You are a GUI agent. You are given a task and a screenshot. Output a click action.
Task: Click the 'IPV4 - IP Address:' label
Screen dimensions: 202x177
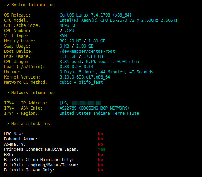click(26, 103)
